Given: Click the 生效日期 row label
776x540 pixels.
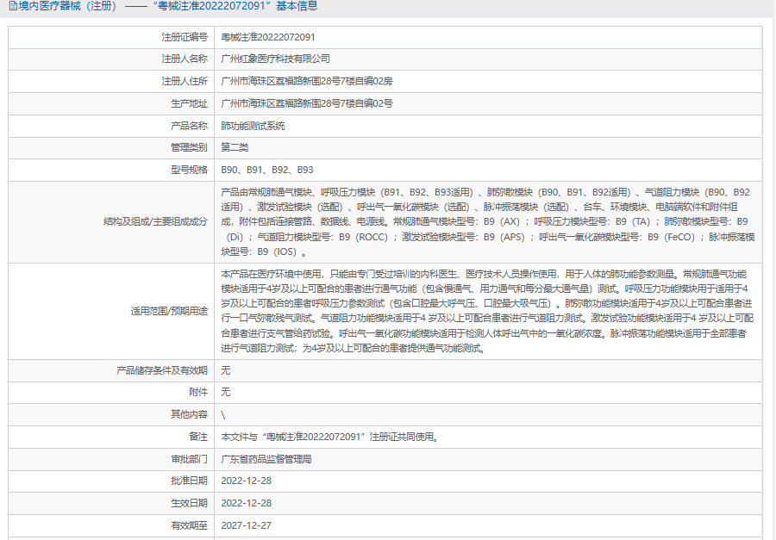Looking at the screenshot, I should 189,503.
